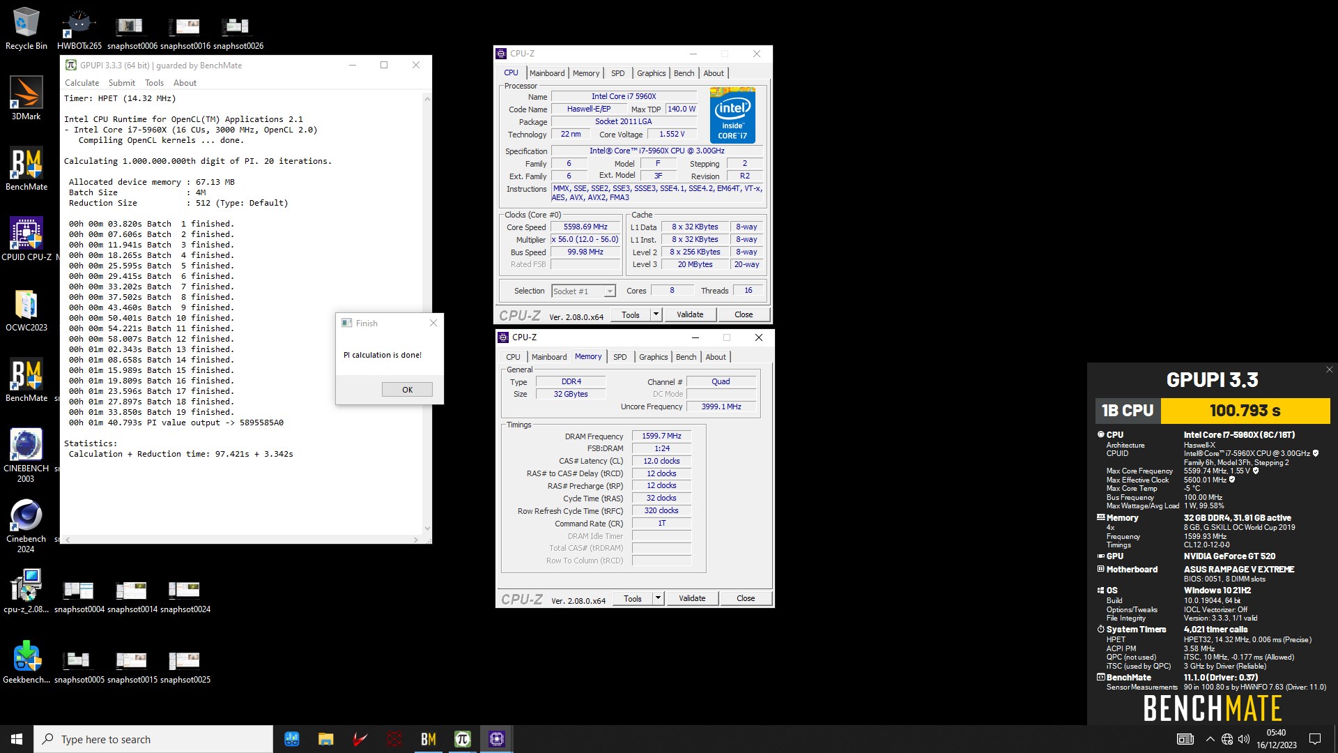Click the CPU-Z taskbar icon
This screenshot has height=753, width=1338.
[496, 739]
